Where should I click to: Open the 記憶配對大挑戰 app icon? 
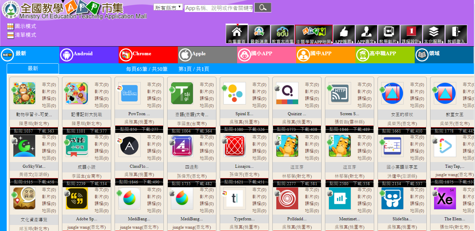click(77, 93)
